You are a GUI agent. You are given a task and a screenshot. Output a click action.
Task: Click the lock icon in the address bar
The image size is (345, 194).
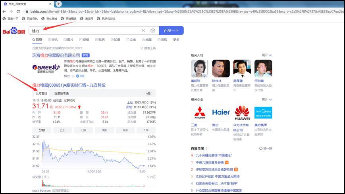[27, 11]
